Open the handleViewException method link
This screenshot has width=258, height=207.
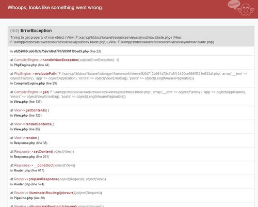60,60
